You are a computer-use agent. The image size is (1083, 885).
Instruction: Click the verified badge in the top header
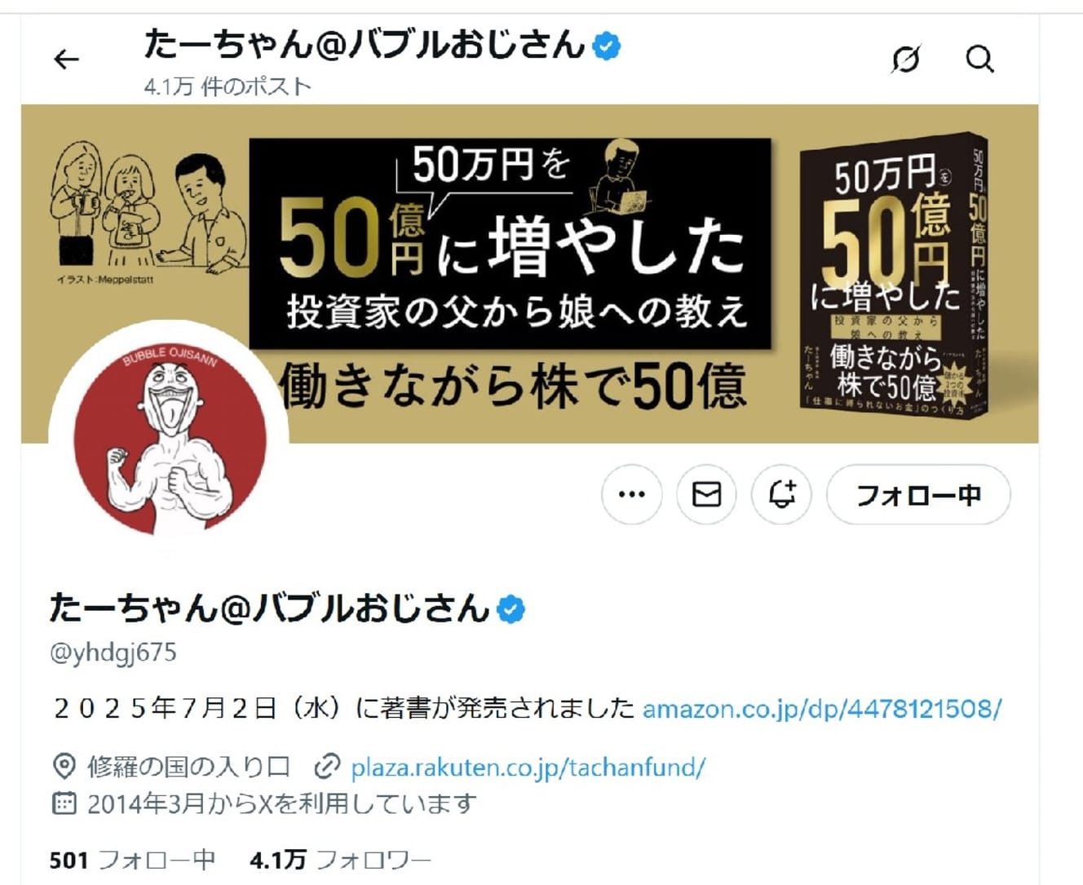[x=606, y=46]
